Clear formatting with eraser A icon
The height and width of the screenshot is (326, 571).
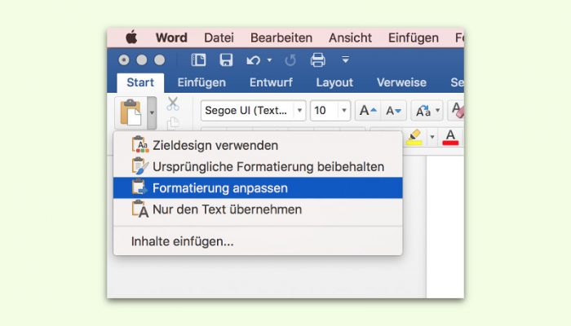pyautogui.click(x=457, y=110)
